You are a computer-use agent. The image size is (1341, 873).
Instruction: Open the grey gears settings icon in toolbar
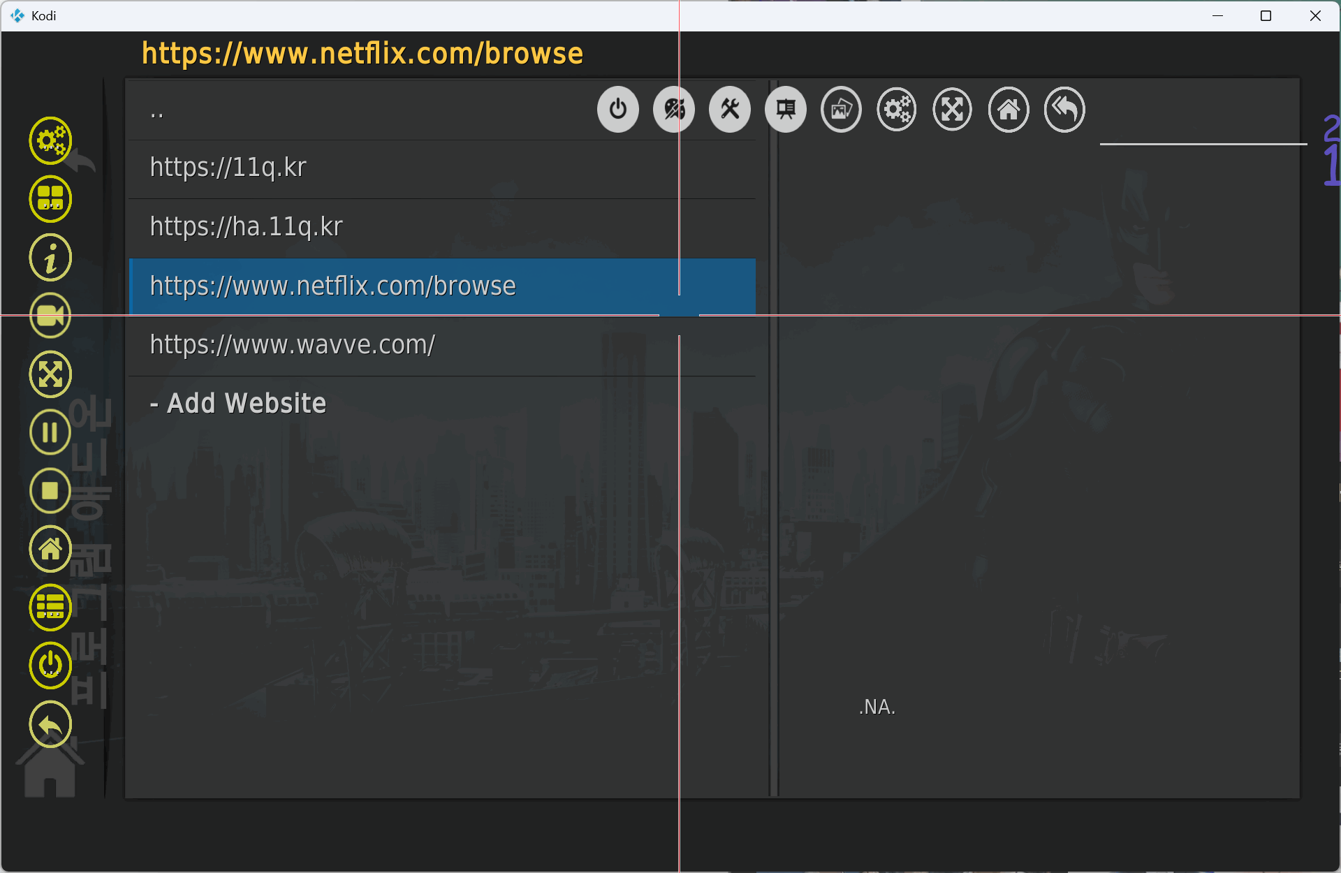click(x=897, y=110)
